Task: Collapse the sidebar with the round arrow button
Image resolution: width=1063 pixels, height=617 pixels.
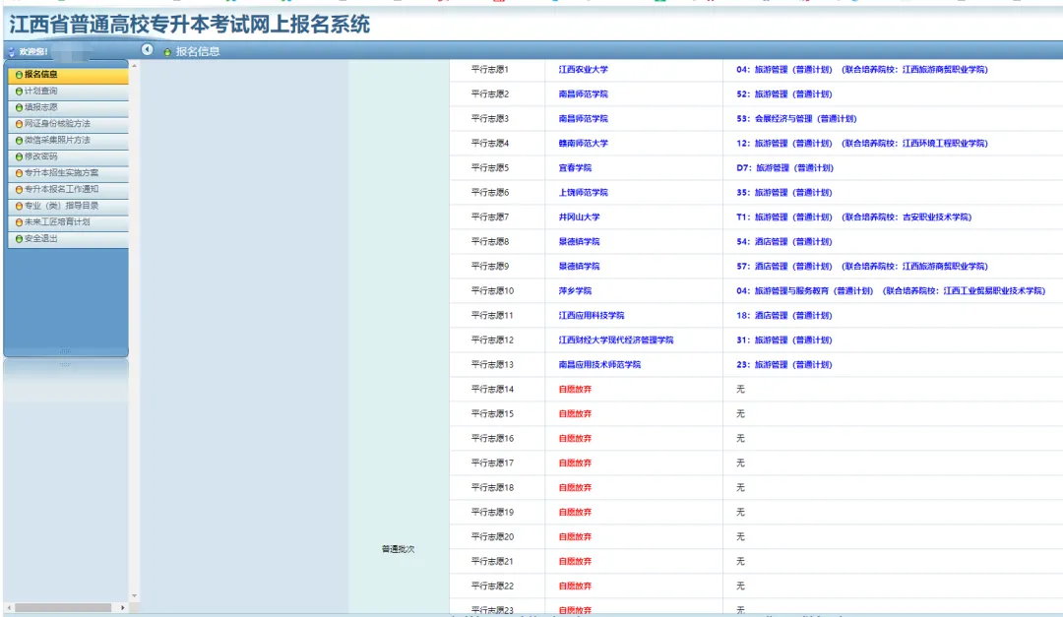Action: [x=147, y=49]
